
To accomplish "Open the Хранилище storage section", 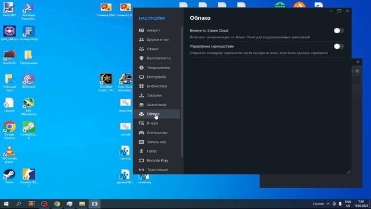I will (x=157, y=105).
